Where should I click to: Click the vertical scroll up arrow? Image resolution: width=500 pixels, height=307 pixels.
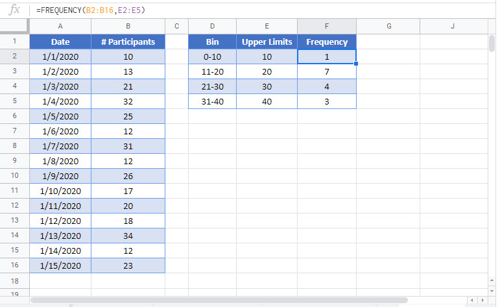pos(492,280)
